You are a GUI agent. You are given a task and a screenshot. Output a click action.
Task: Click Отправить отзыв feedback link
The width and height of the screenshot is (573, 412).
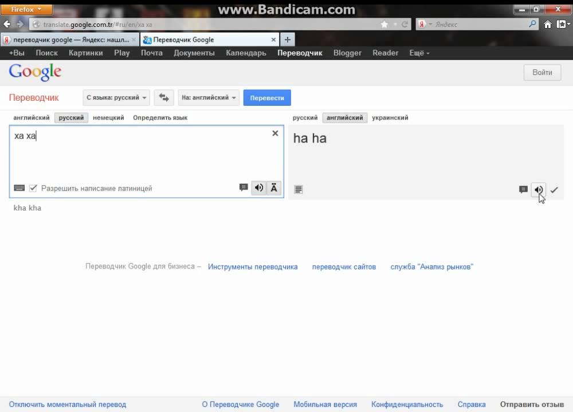coord(532,405)
